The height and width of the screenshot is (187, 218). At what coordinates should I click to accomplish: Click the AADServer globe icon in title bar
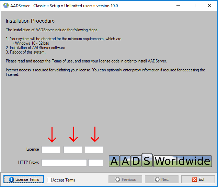click(5, 5)
